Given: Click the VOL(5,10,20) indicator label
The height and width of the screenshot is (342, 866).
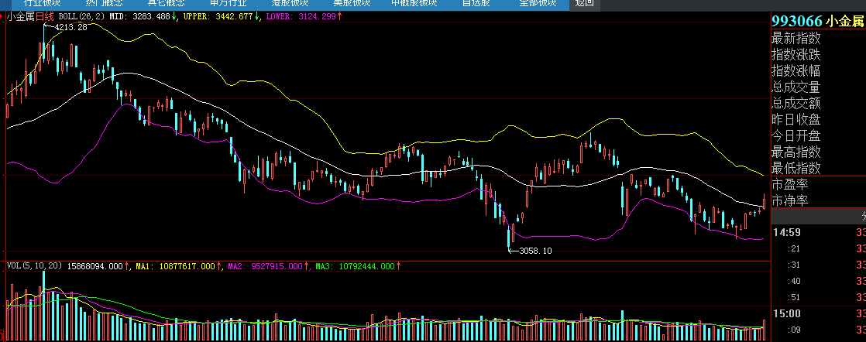Looking at the screenshot, I should click(x=33, y=266).
